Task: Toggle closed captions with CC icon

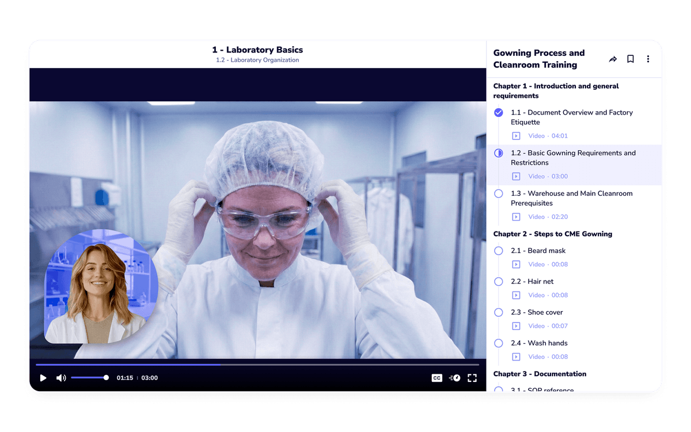Action: [436, 378]
